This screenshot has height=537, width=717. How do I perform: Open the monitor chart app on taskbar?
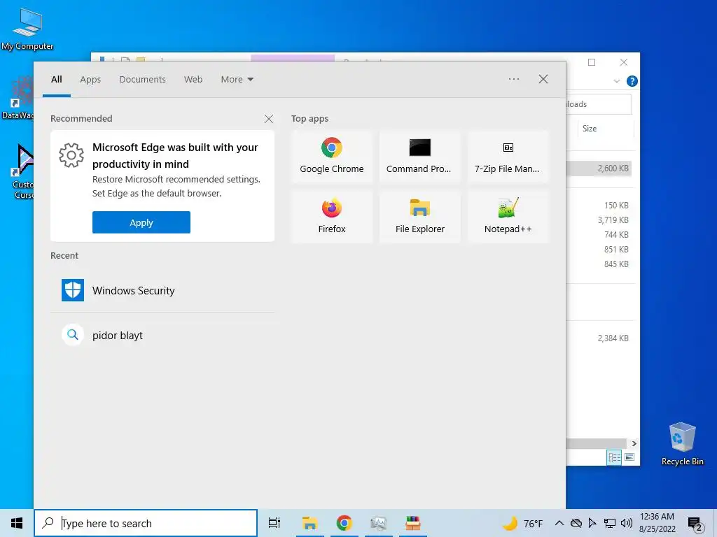379,523
